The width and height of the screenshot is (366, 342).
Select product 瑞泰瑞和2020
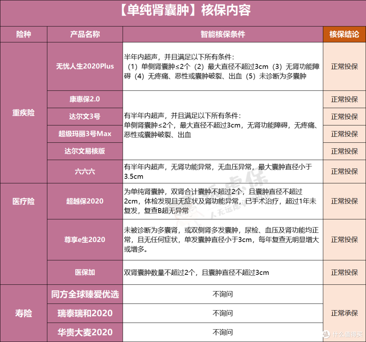[85, 313]
